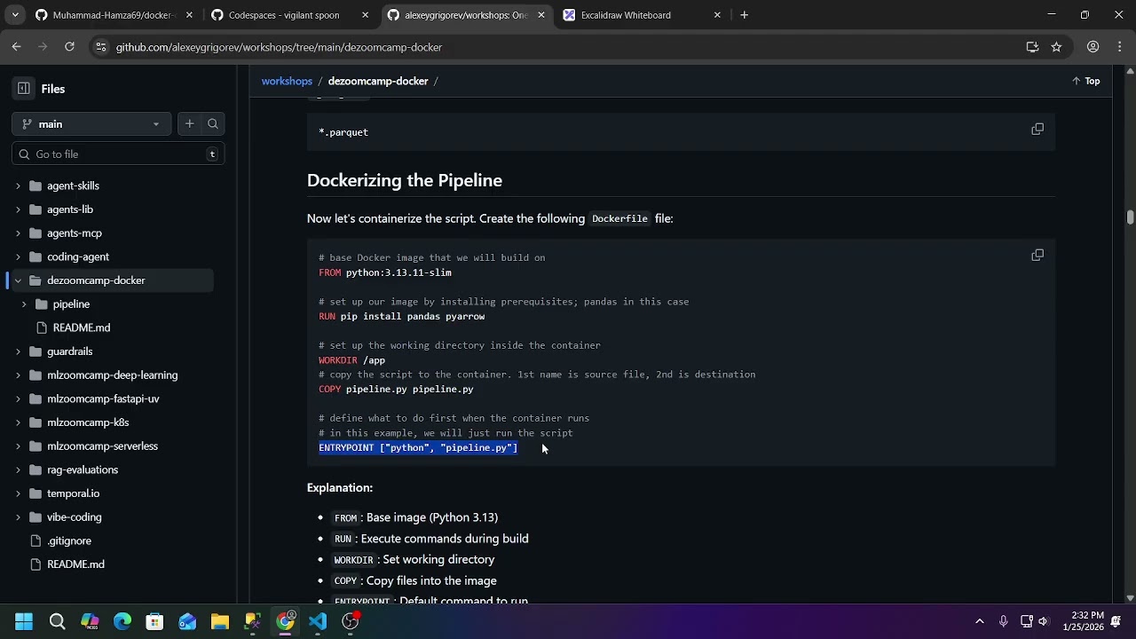The image size is (1136, 639).
Task: Click the ENTRYPOINT line in Dockerfile
Action: pyautogui.click(x=418, y=448)
